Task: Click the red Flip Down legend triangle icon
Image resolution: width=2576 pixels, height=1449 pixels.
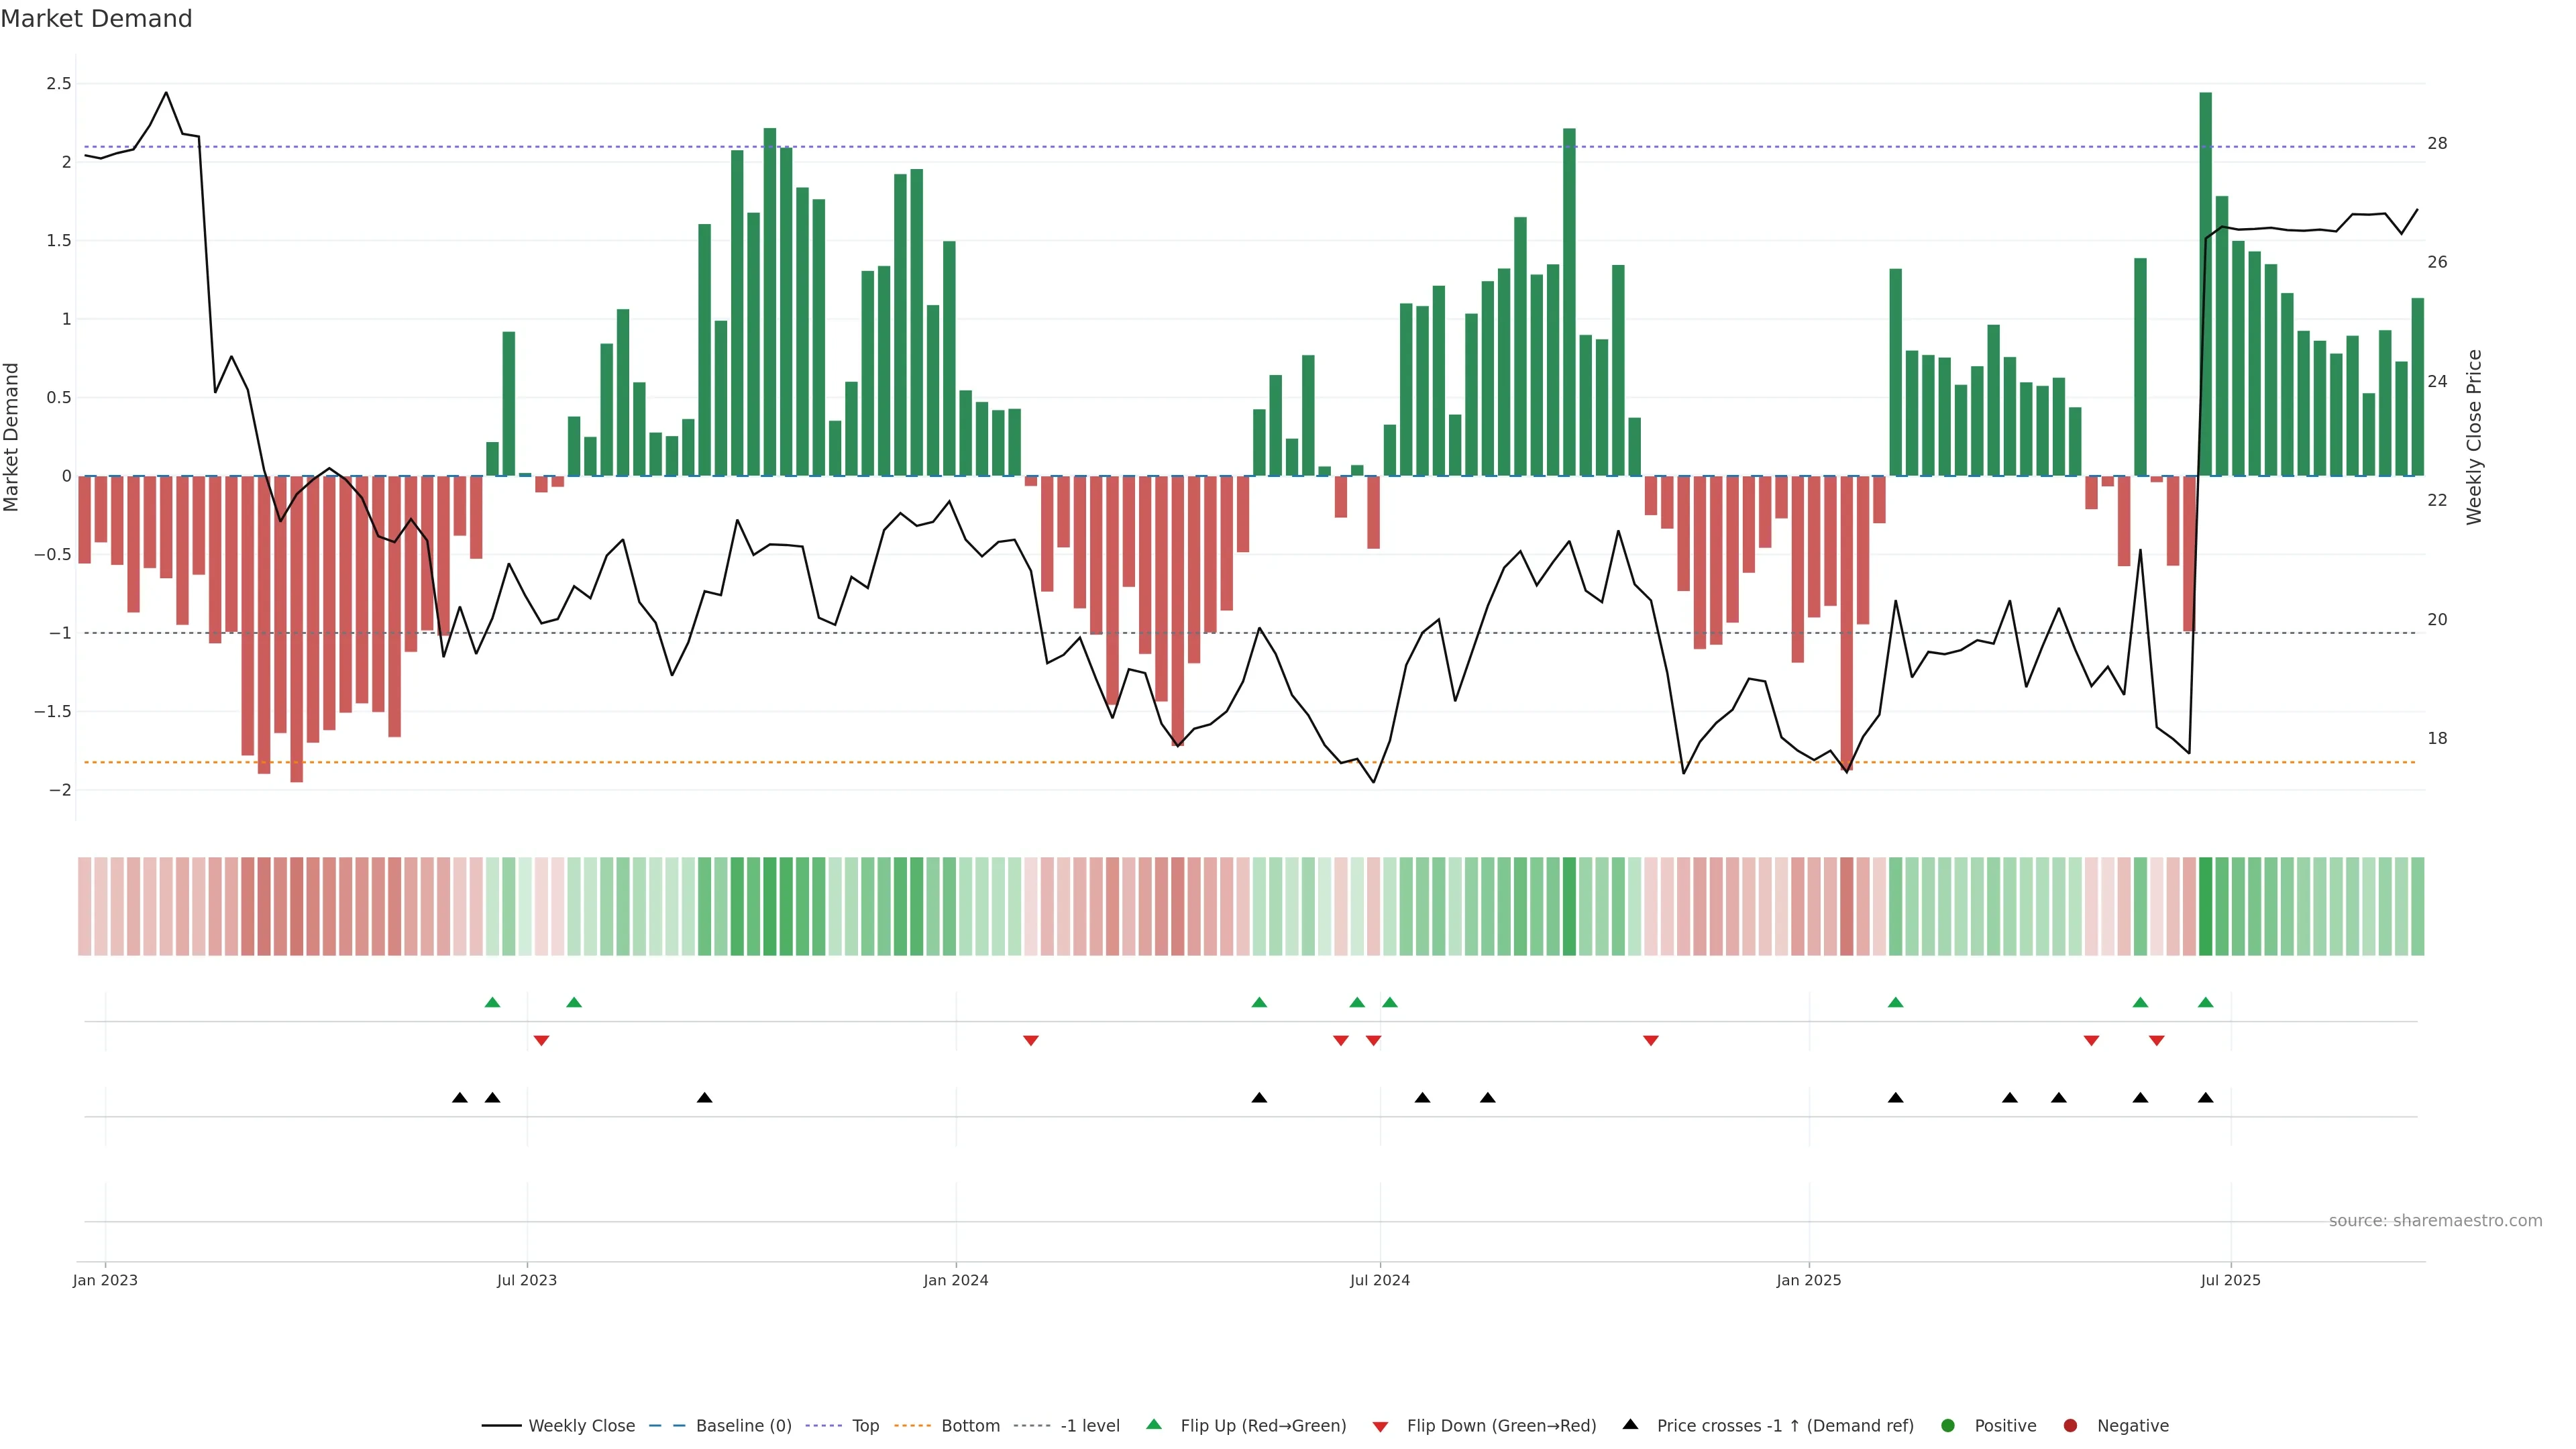Action: (x=1380, y=1427)
